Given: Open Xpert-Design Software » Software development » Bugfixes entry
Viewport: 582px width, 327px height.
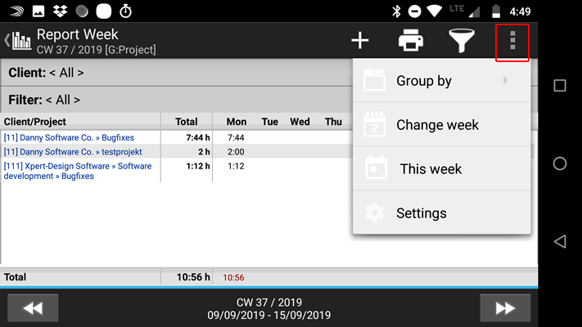Looking at the screenshot, I should pyautogui.click(x=78, y=171).
